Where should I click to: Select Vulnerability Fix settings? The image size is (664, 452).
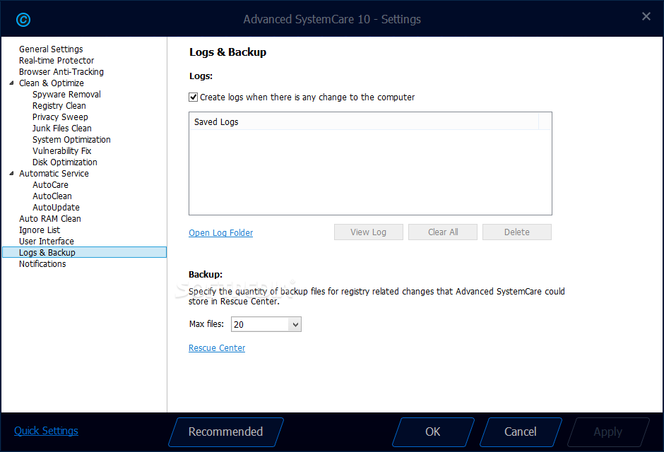pos(62,150)
